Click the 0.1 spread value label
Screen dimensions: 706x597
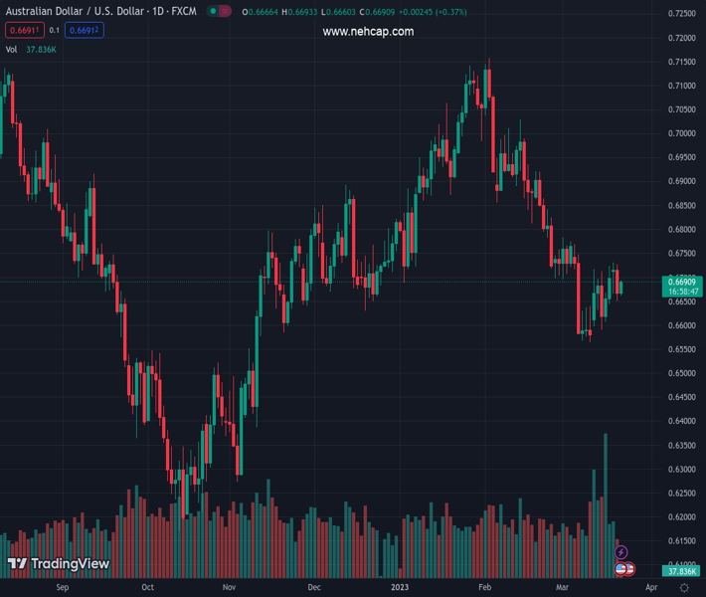(x=55, y=31)
